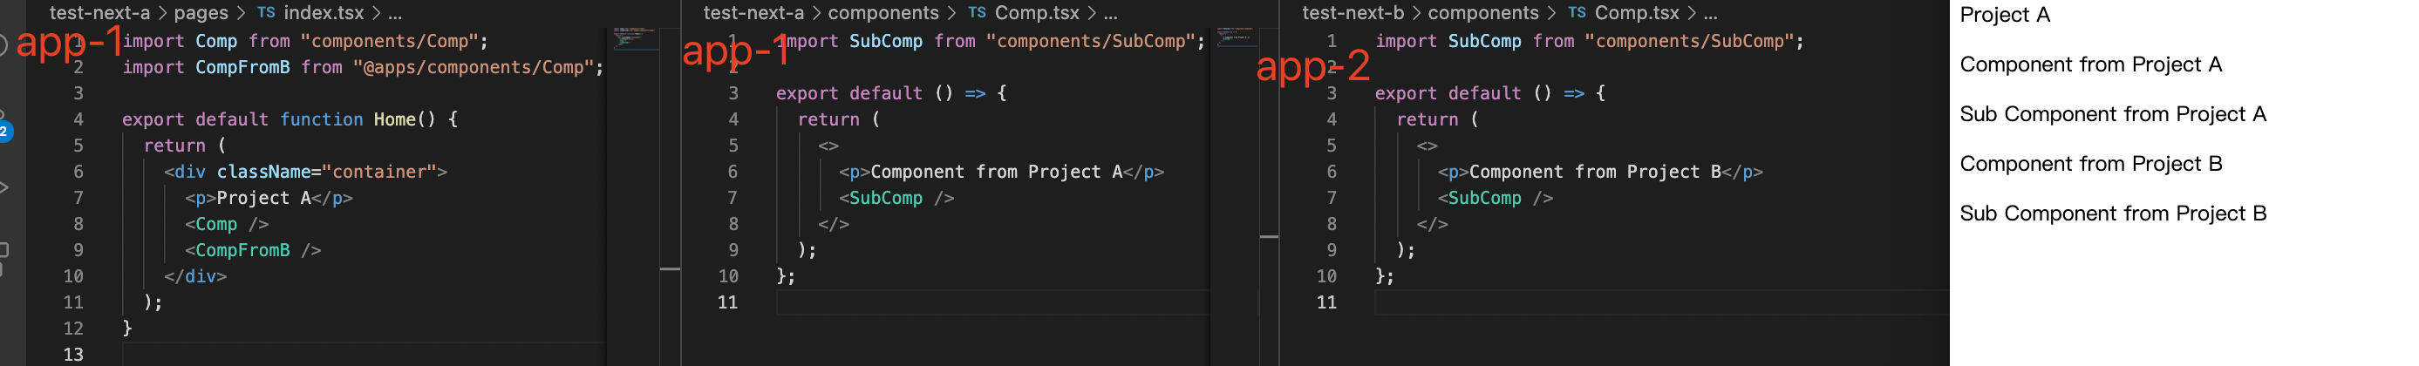The width and height of the screenshot is (2419, 366).
Task: Click the minimap of test-next-a Comp.tsx
Action: pyautogui.click(x=1237, y=37)
